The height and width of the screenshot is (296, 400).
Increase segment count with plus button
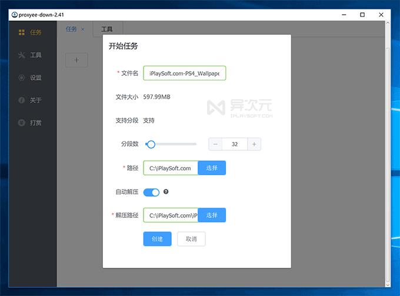254,144
